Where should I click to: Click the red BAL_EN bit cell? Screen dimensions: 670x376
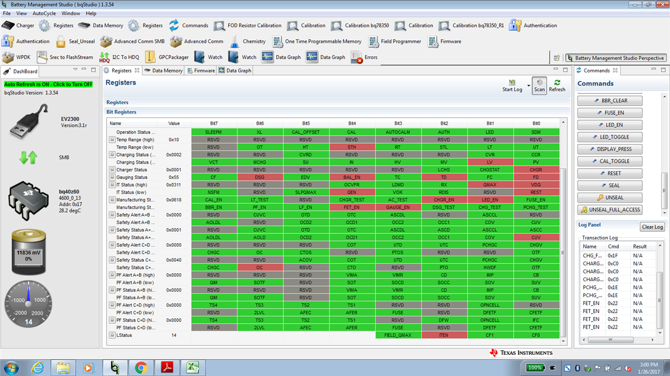pos(352,177)
